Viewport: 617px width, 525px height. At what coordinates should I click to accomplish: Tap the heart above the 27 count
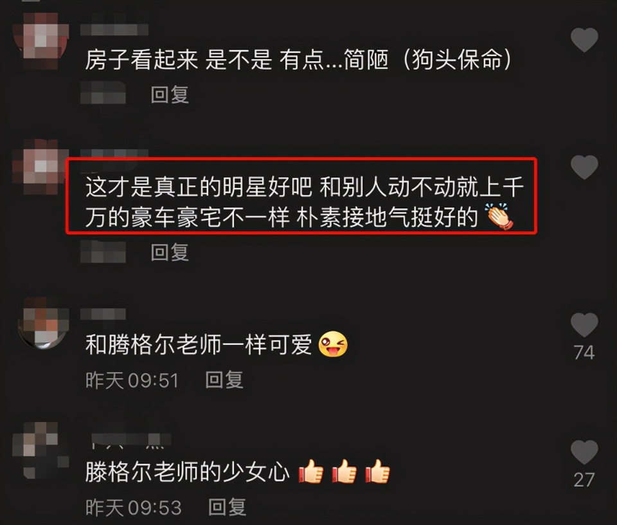(x=584, y=452)
